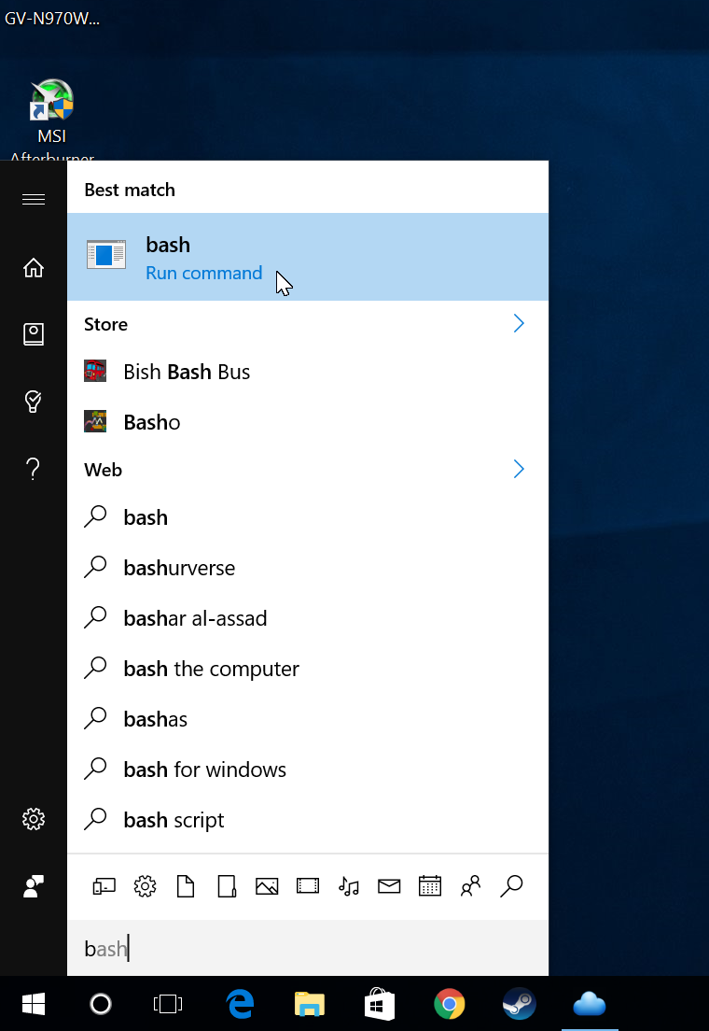Screen dimensions: 709x1031
Task: Select MSI Afterburner desktop shortcut
Action: click(x=52, y=120)
